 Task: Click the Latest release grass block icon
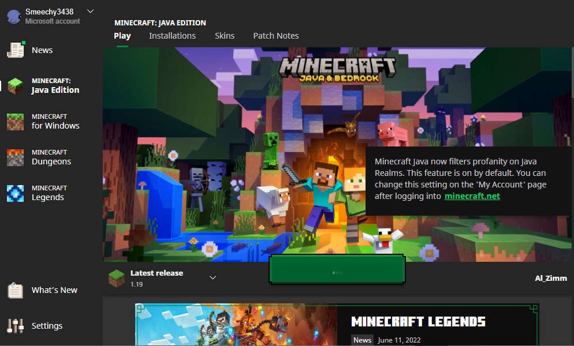(117, 279)
